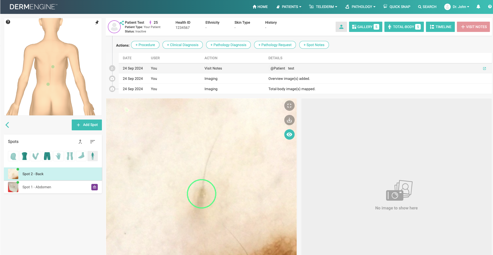Open the Dr. John account dropdown
The width and height of the screenshot is (493, 255).
click(457, 7)
